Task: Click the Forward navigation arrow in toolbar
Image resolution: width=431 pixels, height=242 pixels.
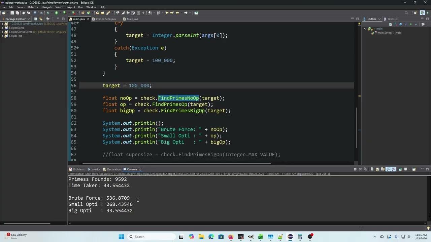Action: [x=186, y=13]
